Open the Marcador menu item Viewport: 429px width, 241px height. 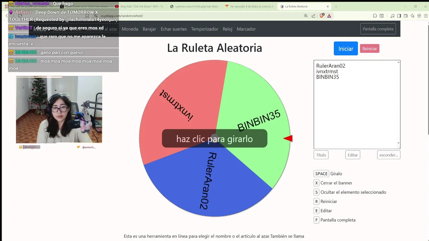[246, 29]
